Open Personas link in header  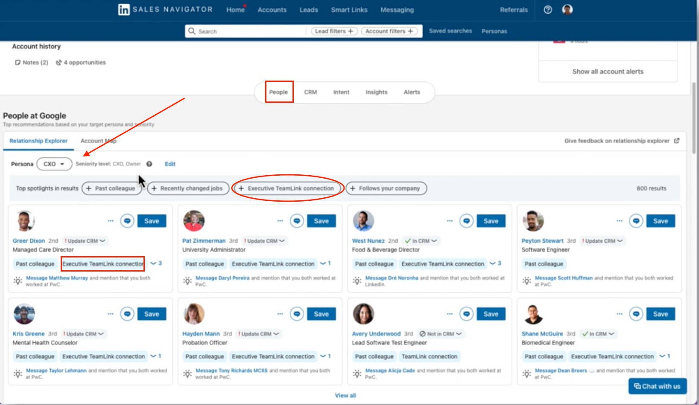494,31
